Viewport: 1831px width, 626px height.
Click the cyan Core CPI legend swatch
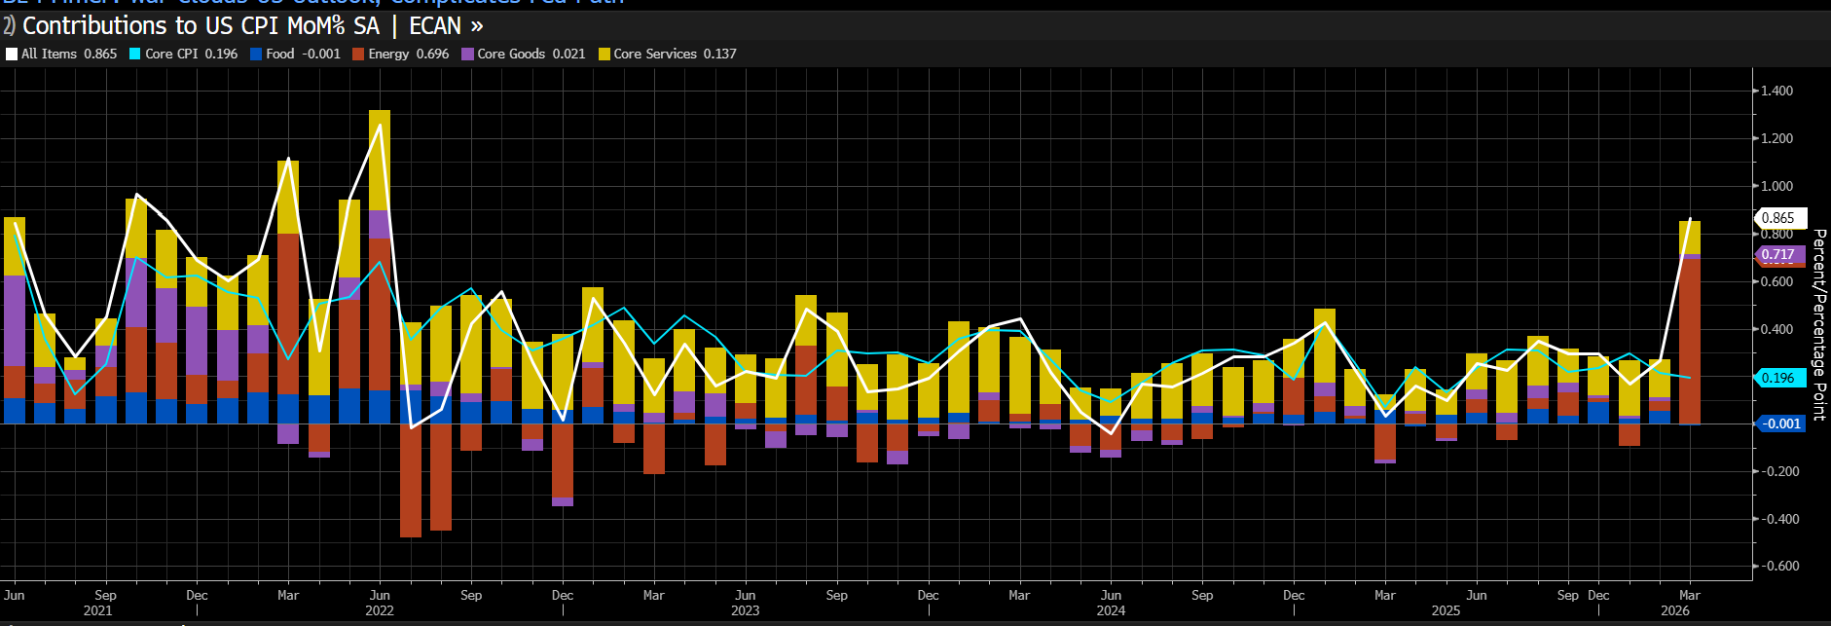[135, 55]
